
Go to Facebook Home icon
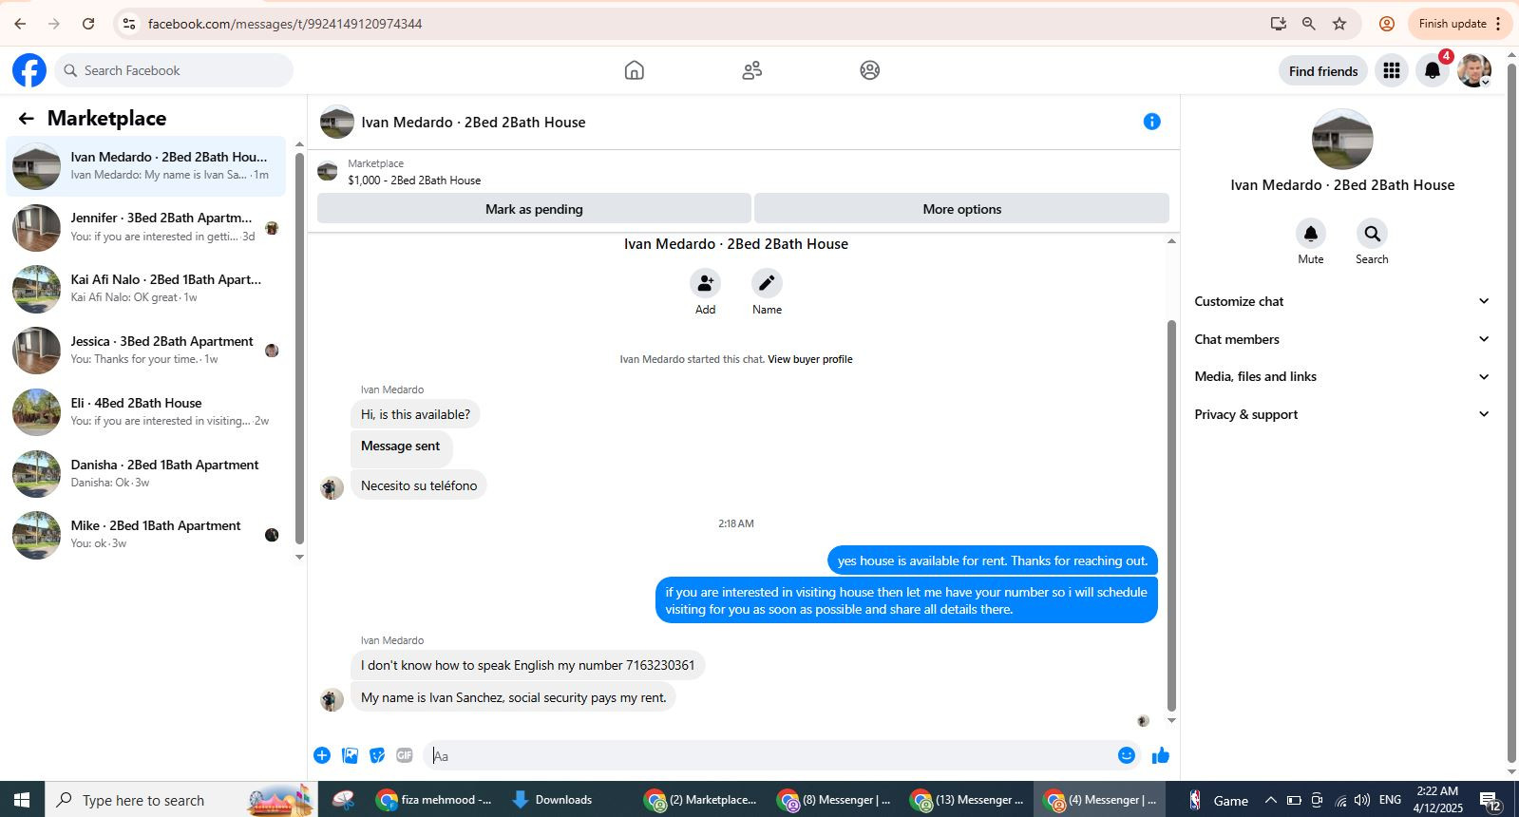tap(635, 70)
